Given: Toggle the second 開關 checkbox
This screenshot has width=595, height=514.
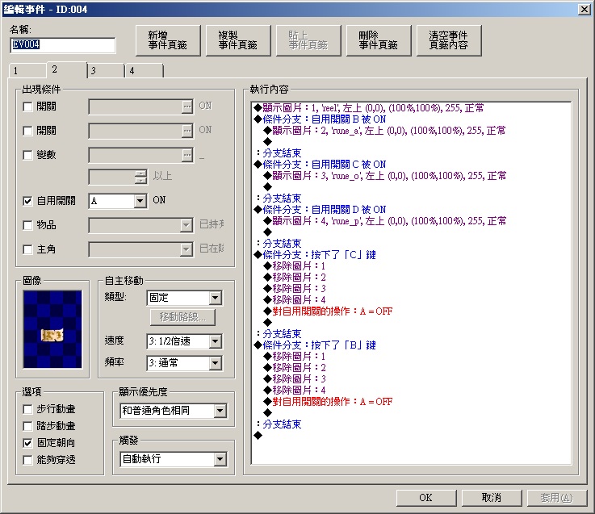Looking at the screenshot, I should [x=27, y=131].
